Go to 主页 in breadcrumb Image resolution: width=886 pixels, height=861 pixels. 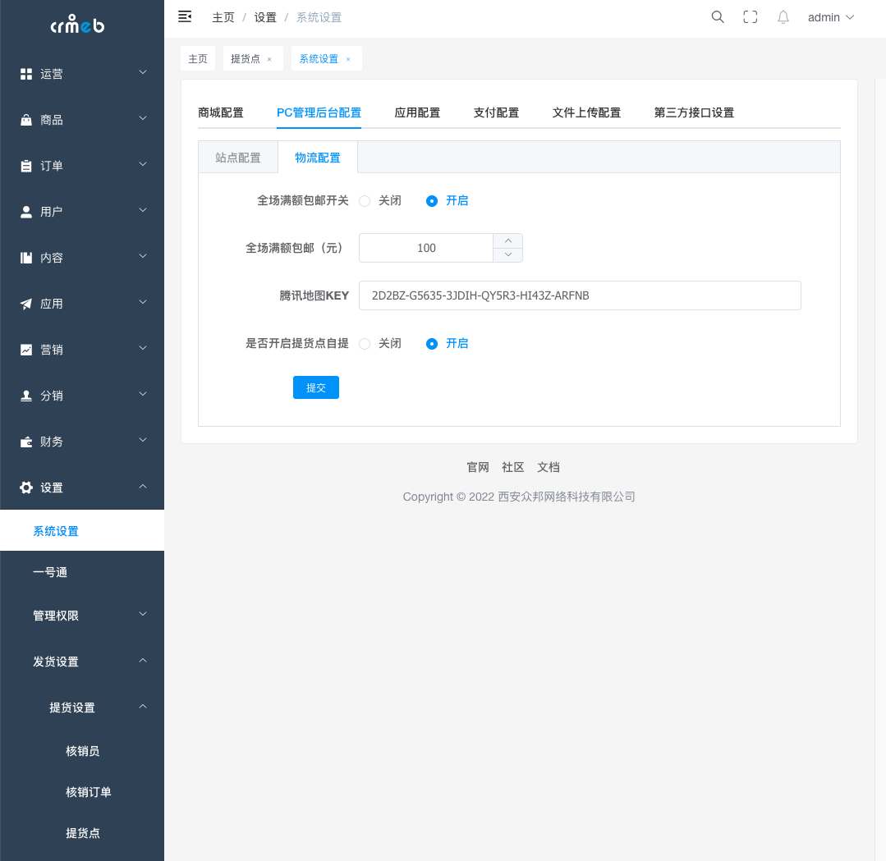(x=223, y=17)
